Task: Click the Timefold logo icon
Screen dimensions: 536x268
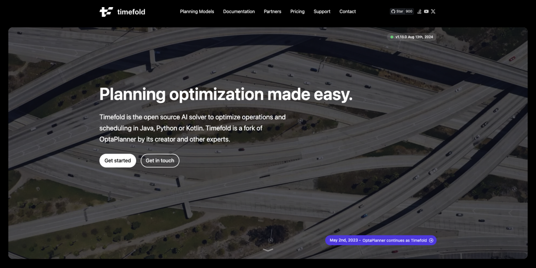Action: tap(106, 12)
